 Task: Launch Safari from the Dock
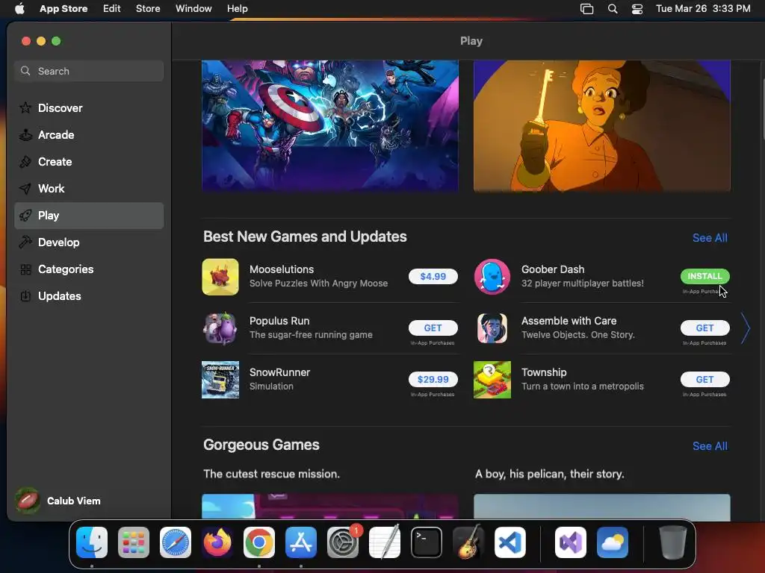pyautogui.click(x=176, y=542)
